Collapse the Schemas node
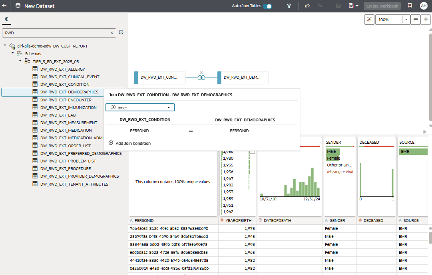This screenshot has height=275, width=432. (x=13, y=53)
